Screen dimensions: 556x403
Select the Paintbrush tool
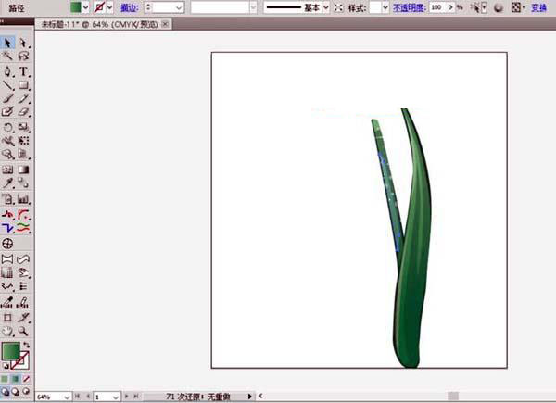coord(7,98)
